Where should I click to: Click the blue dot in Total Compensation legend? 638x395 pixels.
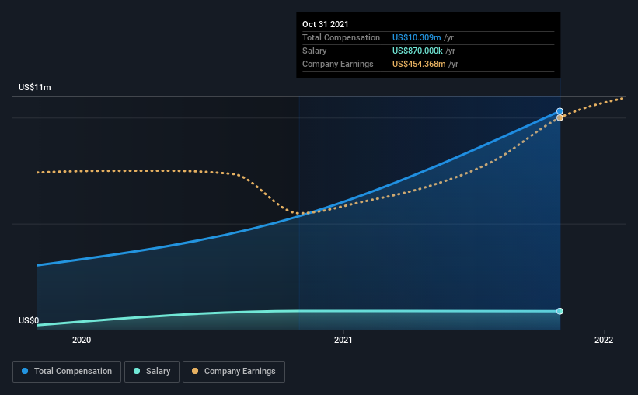coord(25,371)
